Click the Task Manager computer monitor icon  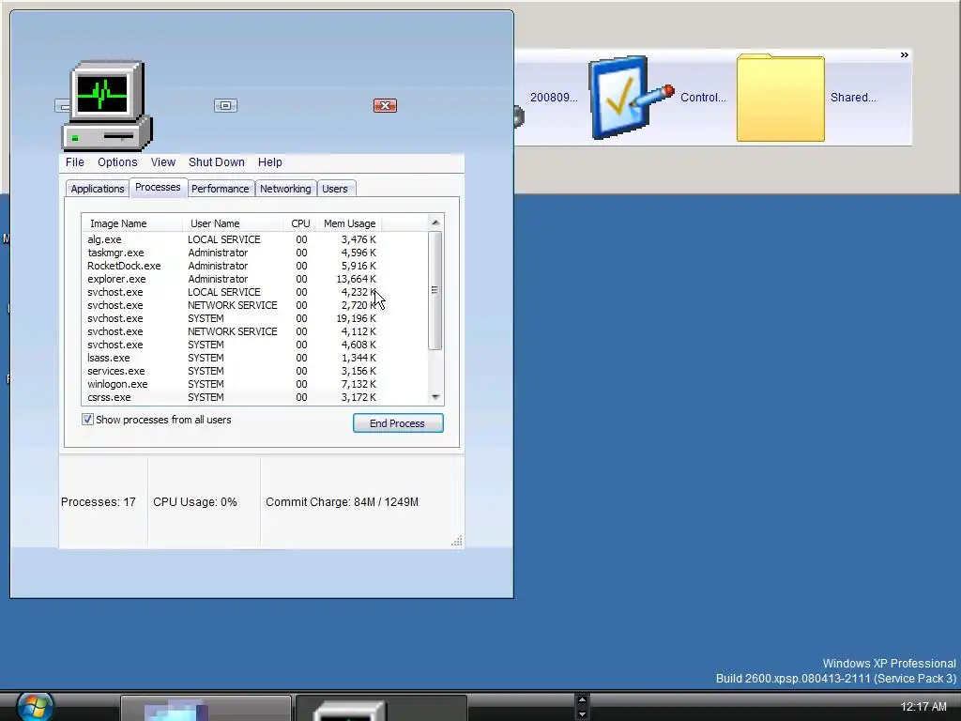(x=107, y=105)
